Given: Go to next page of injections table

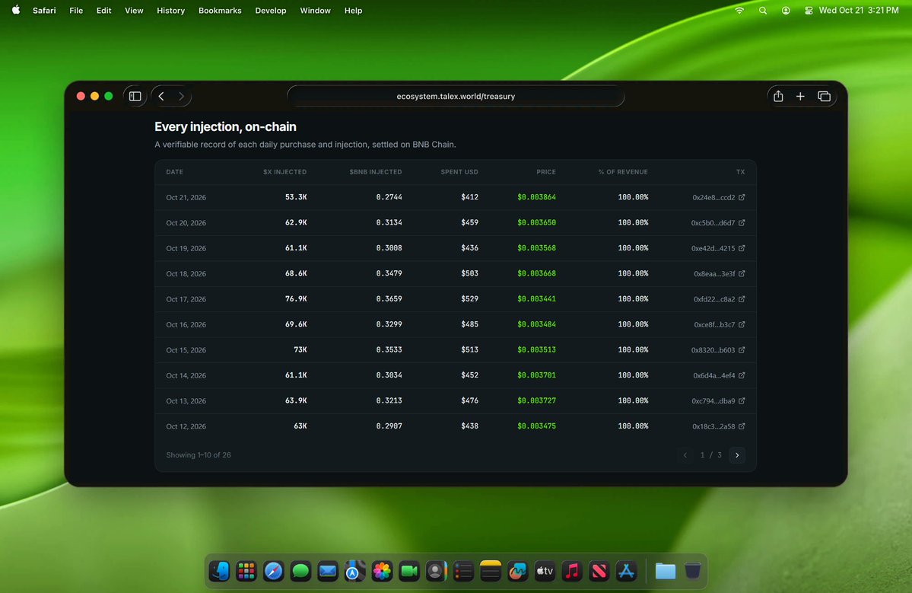Looking at the screenshot, I should coord(737,455).
